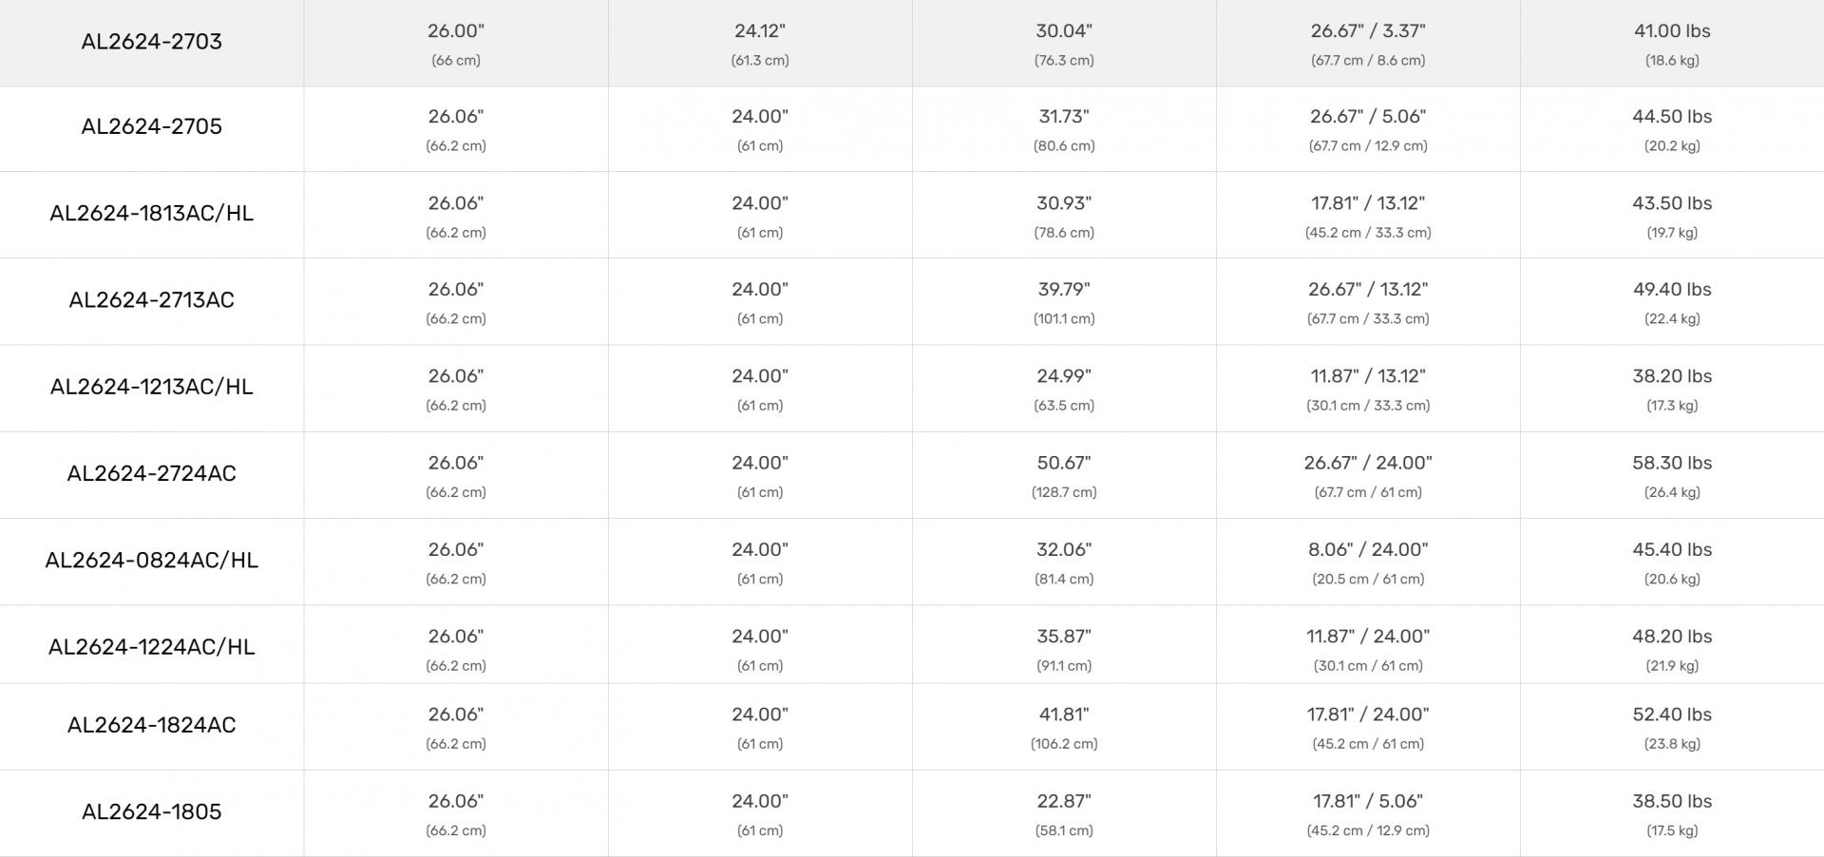The image size is (1824, 857).
Task: Click the 50.67" dimension value
Action: point(1064,464)
